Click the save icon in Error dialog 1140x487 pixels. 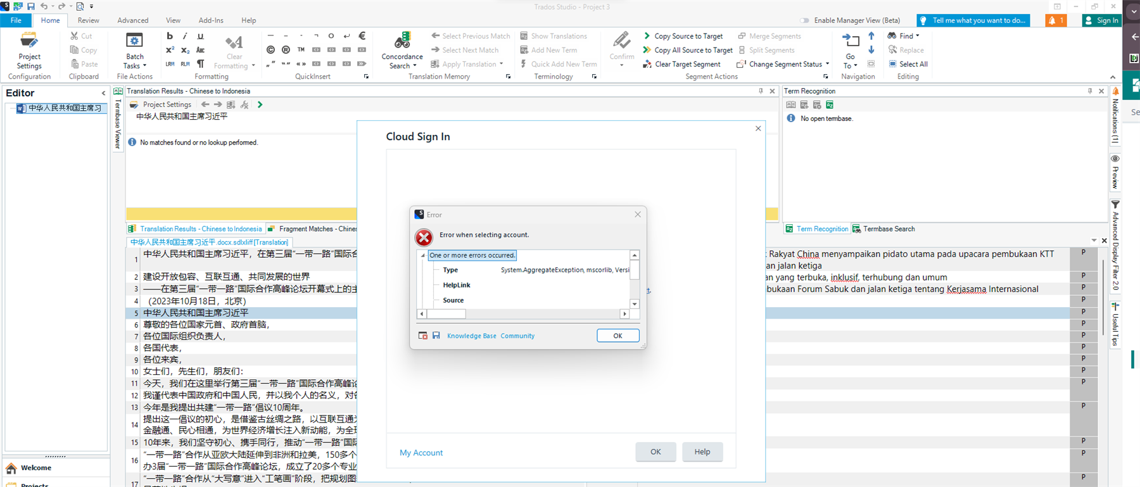[x=436, y=336]
